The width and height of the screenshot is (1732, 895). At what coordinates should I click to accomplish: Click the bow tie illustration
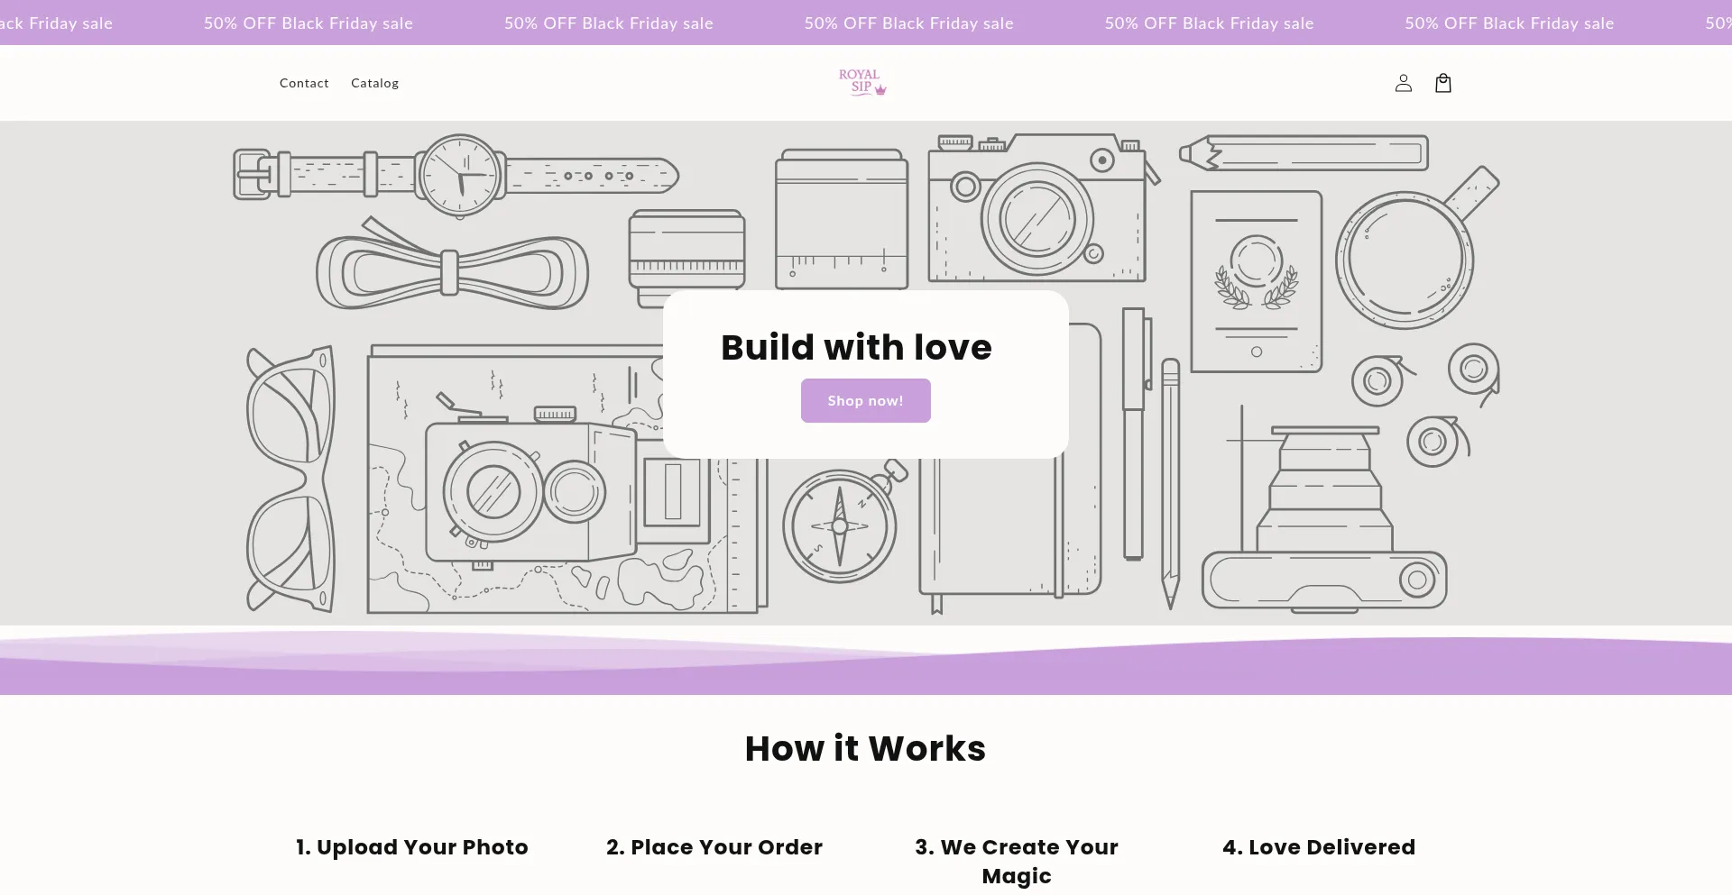point(451,270)
